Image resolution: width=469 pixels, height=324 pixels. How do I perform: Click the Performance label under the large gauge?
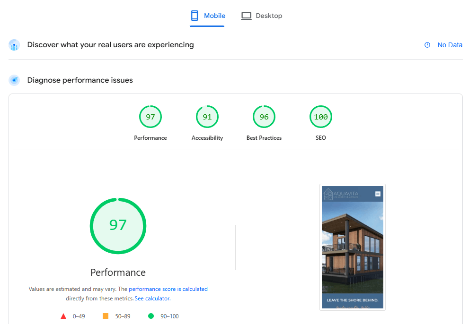(x=118, y=273)
